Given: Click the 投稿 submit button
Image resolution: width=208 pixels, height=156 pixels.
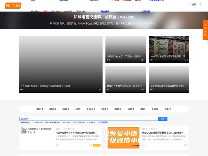Looking at the screenshot, I should point(193,5).
